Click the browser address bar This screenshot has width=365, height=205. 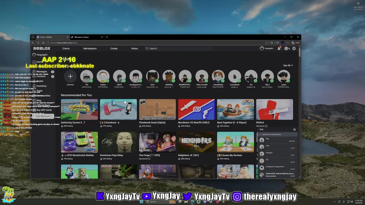tap(157, 43)
